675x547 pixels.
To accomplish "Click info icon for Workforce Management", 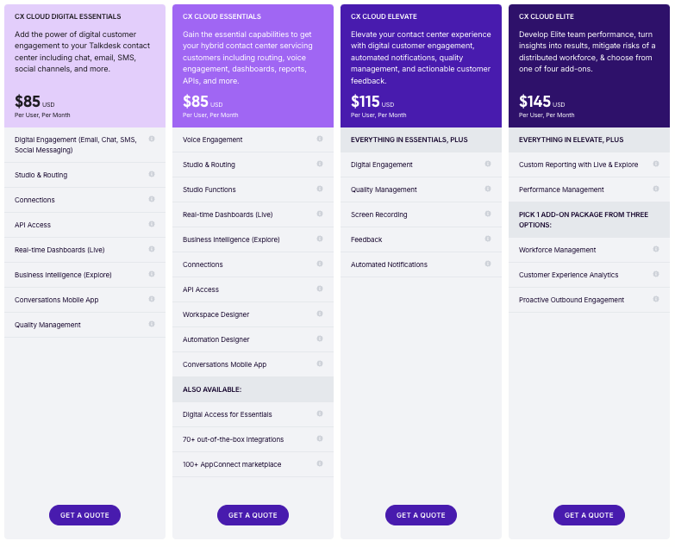I will pos(656,249).
